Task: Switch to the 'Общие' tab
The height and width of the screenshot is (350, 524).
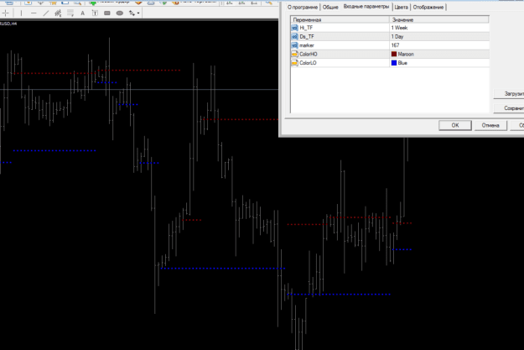Action: click(x=330, y=7)
